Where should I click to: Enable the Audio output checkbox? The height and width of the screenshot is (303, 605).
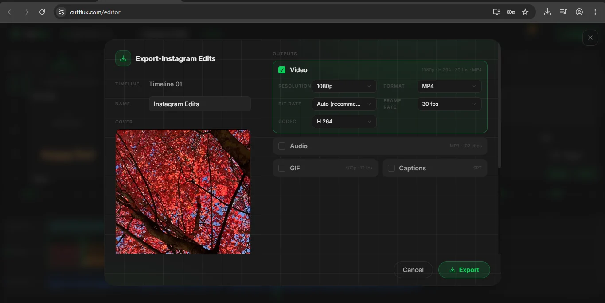coord(282,146)
